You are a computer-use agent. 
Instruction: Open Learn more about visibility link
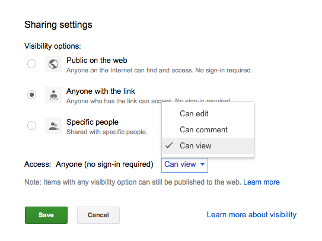(251, 215)
